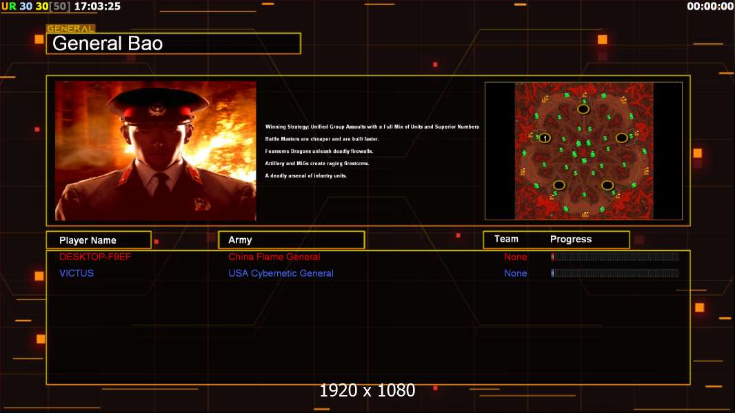Click the Team column label
735x413 pixels.
pyautogui.click(x=506, y=239)
